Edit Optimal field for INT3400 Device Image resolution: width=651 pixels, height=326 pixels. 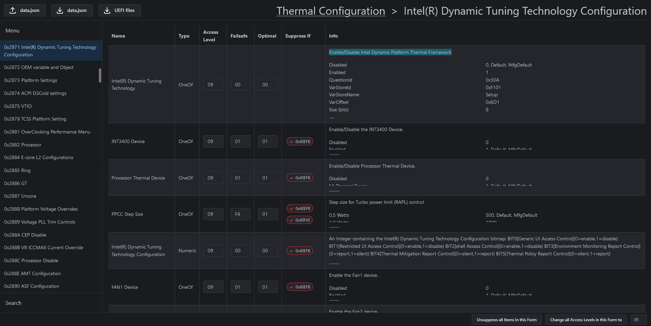(x=268, y=141)
